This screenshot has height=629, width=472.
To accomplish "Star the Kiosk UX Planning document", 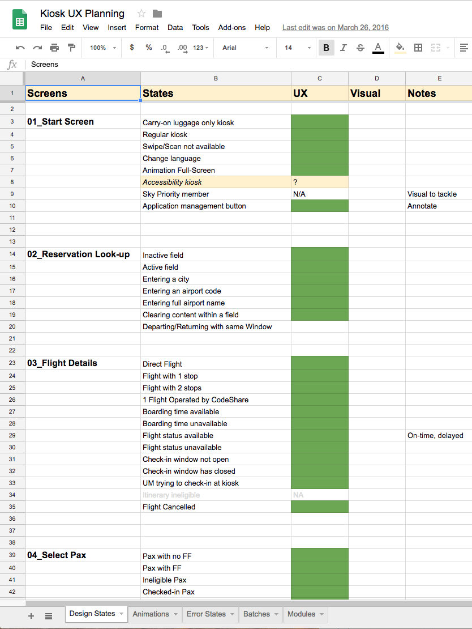I will tap(141, 14).
